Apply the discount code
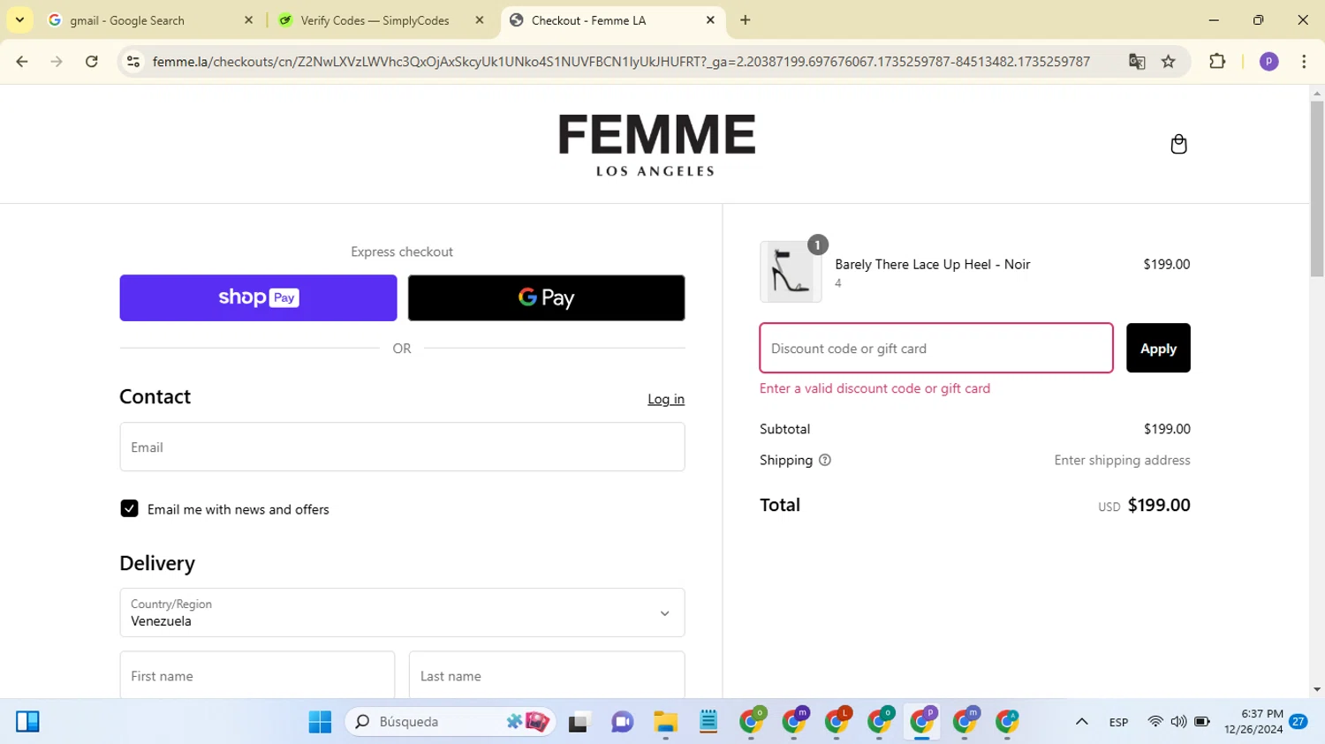This screenshot has height=744, width=1325. tap(1158, 348)
